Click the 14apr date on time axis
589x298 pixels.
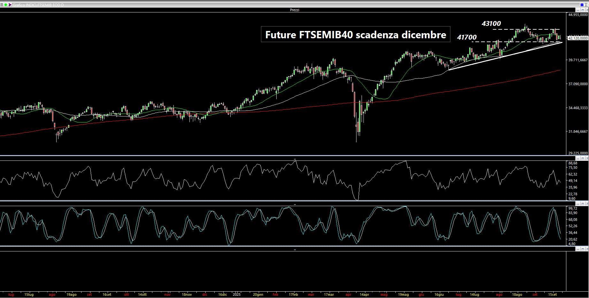(x=364, y=294)
